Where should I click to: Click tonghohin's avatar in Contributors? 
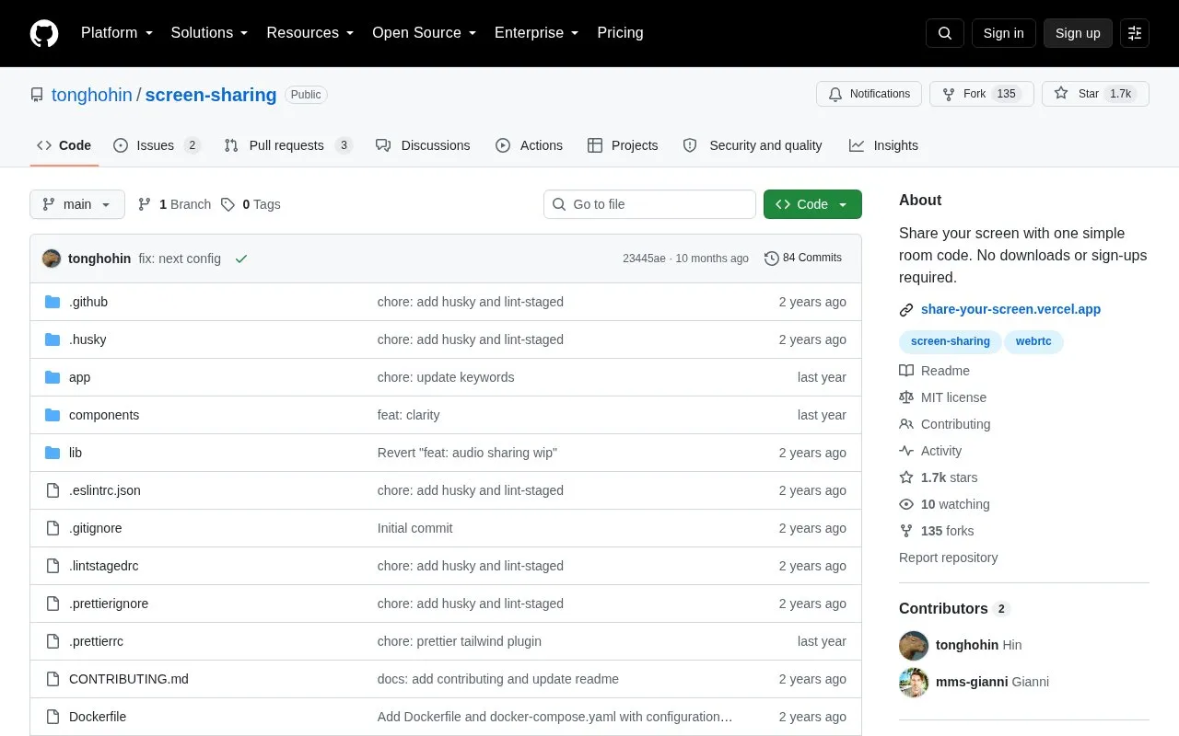[x=914, y=645]
